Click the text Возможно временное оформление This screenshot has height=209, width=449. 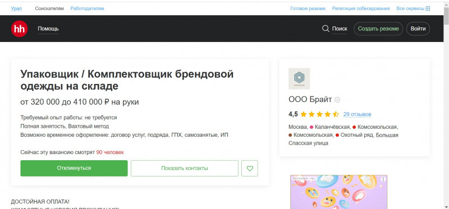pyautogui.click(x=124, y=134)
